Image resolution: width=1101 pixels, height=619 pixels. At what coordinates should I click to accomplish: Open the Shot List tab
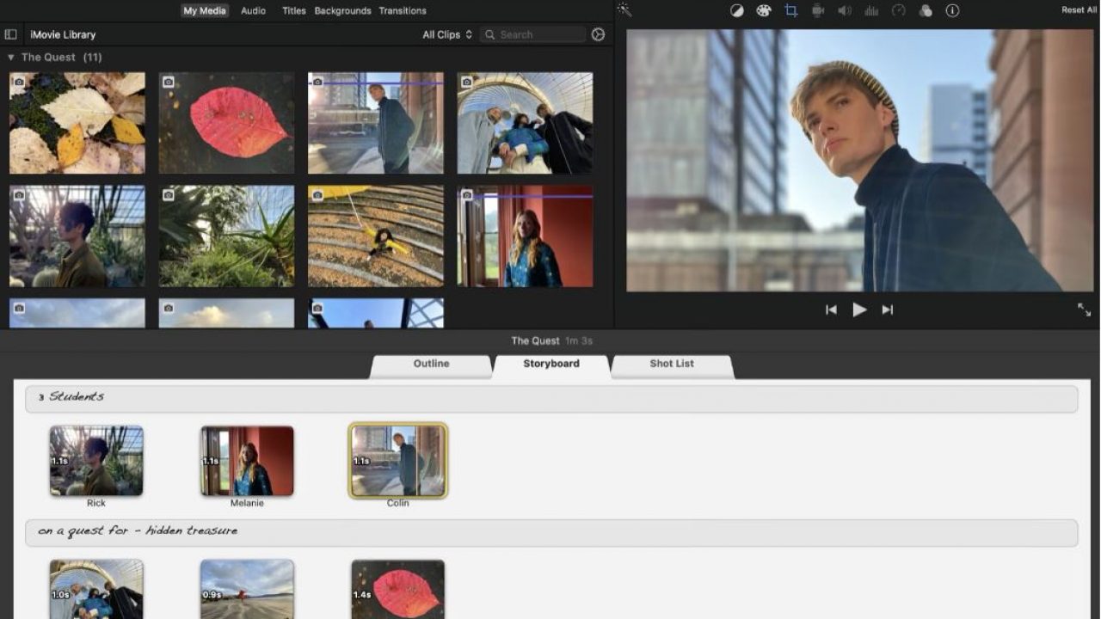coord(672,365)
